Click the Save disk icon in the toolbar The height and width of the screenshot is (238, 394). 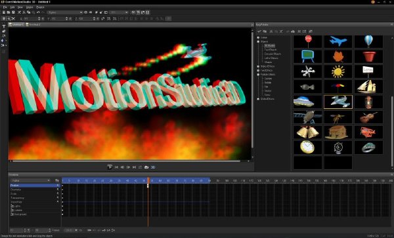point(13,12)
